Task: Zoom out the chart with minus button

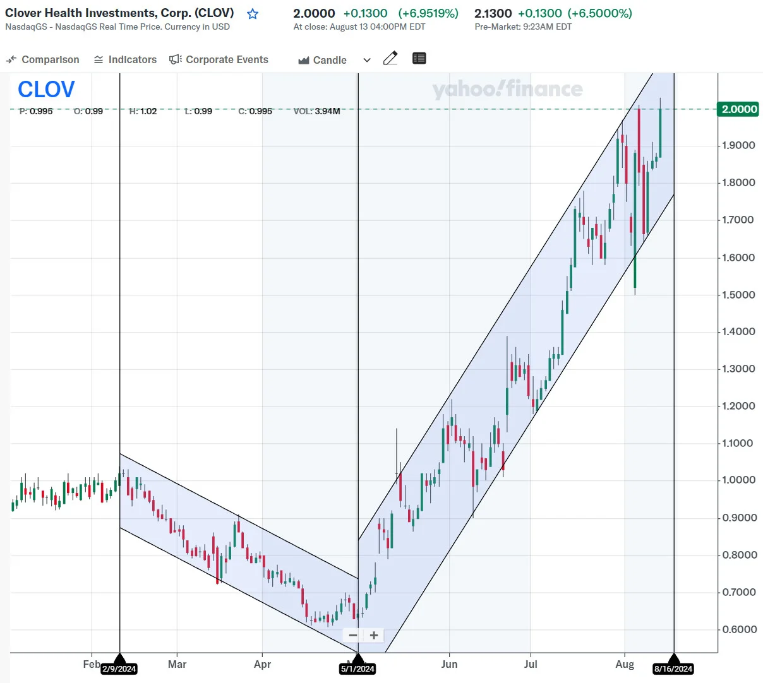Action: tap(353, 635)
